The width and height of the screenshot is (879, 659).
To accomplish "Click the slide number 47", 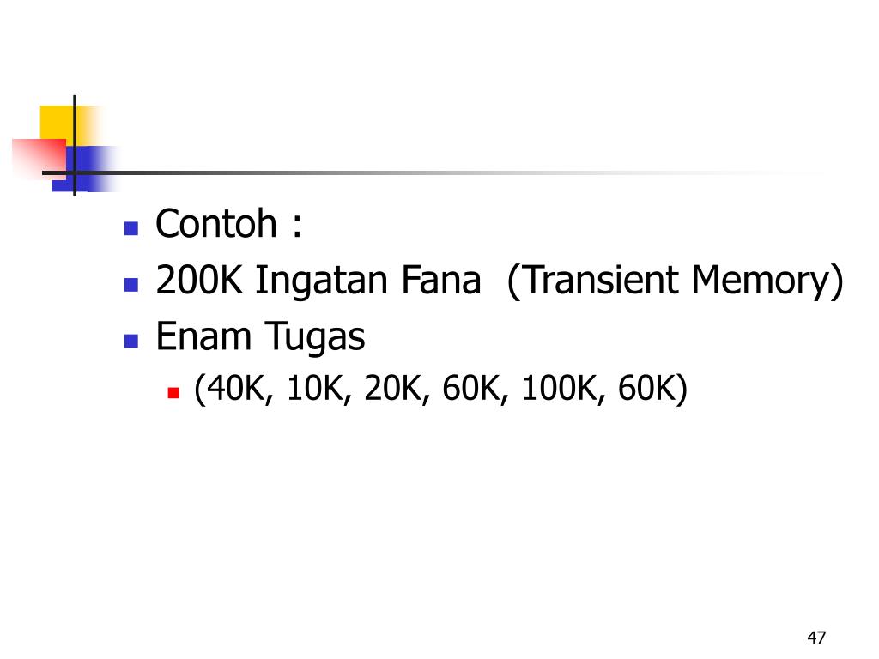I will tap(816, 638).
